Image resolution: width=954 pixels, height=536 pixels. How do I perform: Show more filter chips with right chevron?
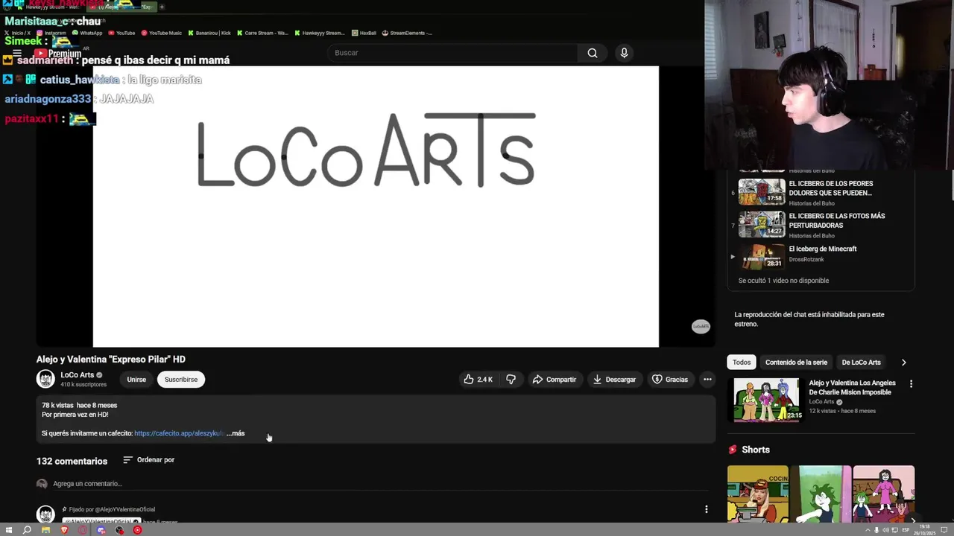click(903, 363)
